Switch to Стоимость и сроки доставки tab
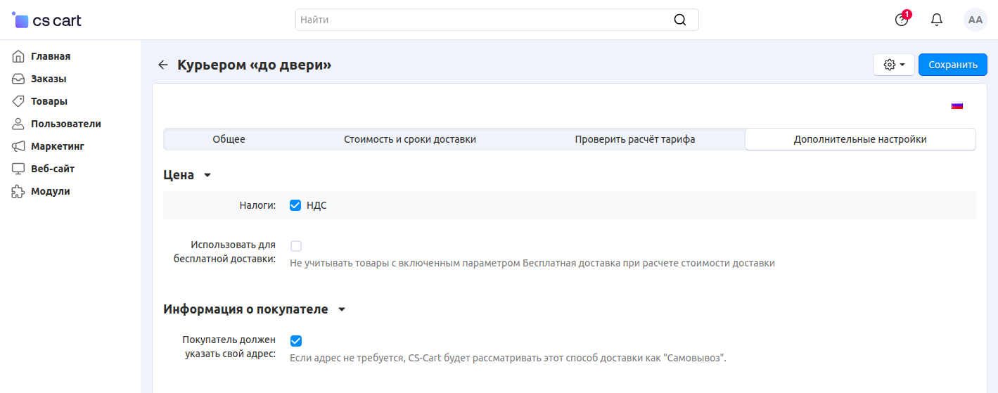 tap(409, 139)
